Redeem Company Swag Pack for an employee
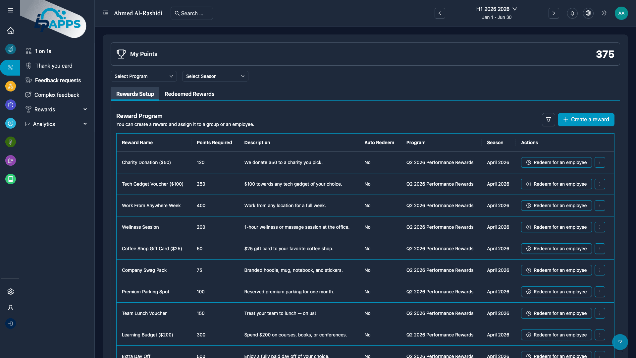 click(556, 270)
